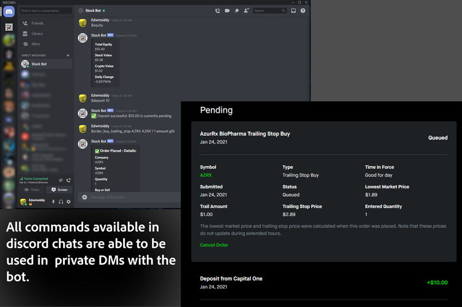Open the help question mark icon
The image size is (462, 307).
point(303,10)
